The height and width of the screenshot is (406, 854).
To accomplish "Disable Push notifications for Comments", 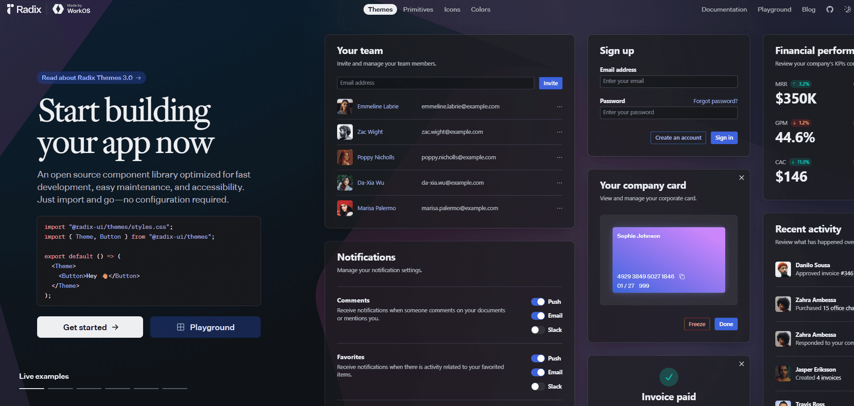I will pos(537,302).
